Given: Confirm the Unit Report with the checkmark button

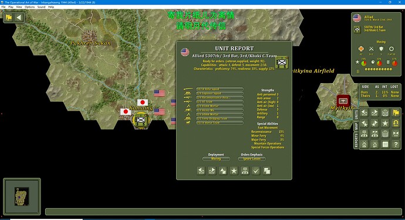Looking at the screenshot, I should point(256,171).
